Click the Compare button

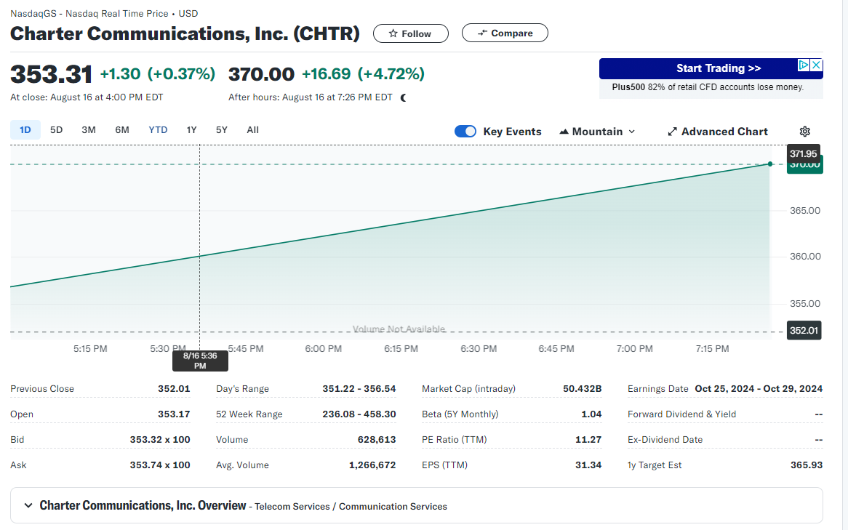(x=505, y=33)
